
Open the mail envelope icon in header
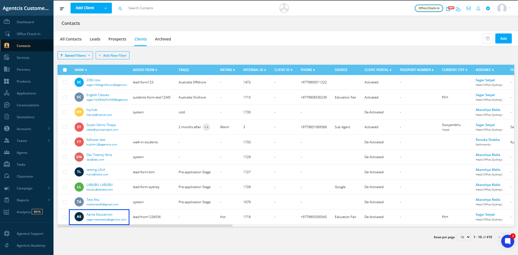pyautogui.click(x=469, y=8)
